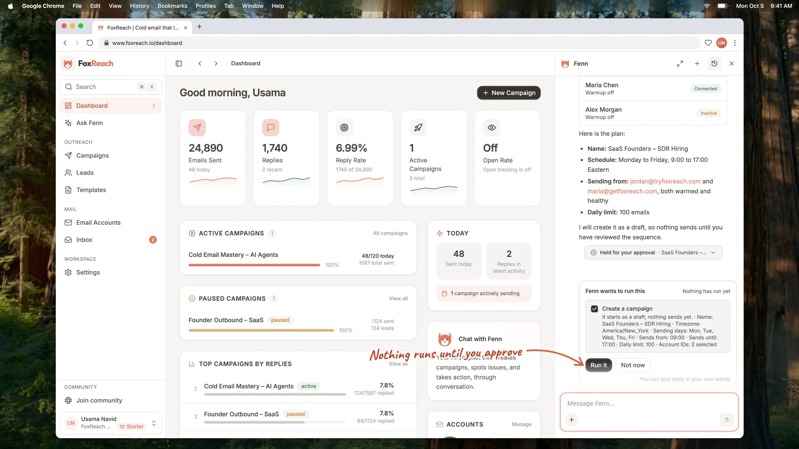The width and height of the screenshot is (799, 449).
Task: Close the Fenn panel
Action: (732, 63)
